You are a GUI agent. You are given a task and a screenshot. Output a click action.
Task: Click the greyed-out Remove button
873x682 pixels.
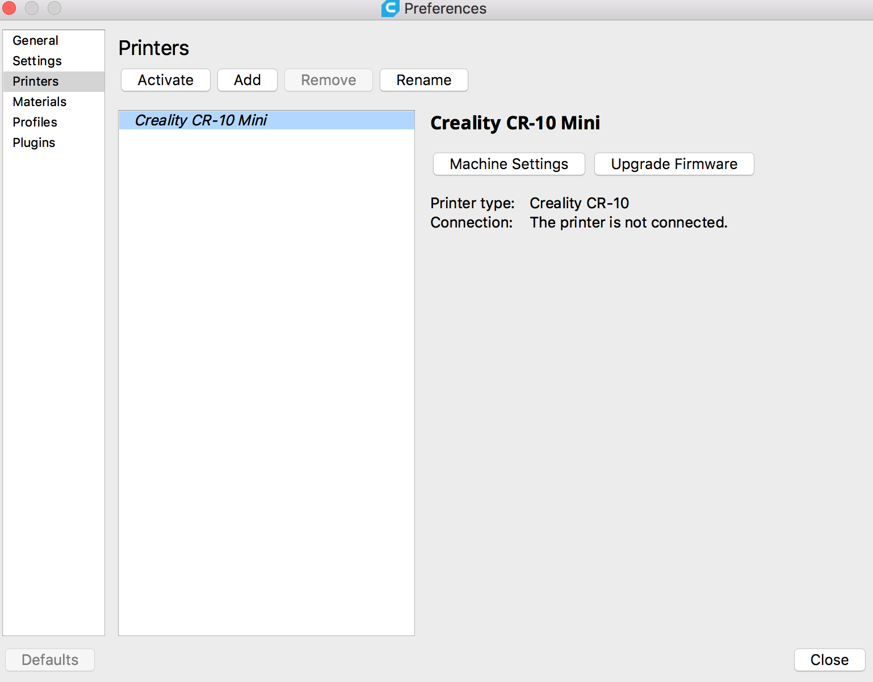pyautogui.click(x=329, y=80)
